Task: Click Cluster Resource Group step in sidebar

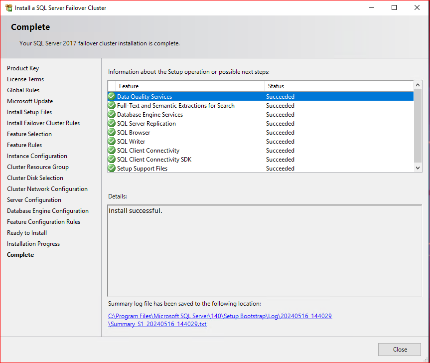Action: pos(38,167)
